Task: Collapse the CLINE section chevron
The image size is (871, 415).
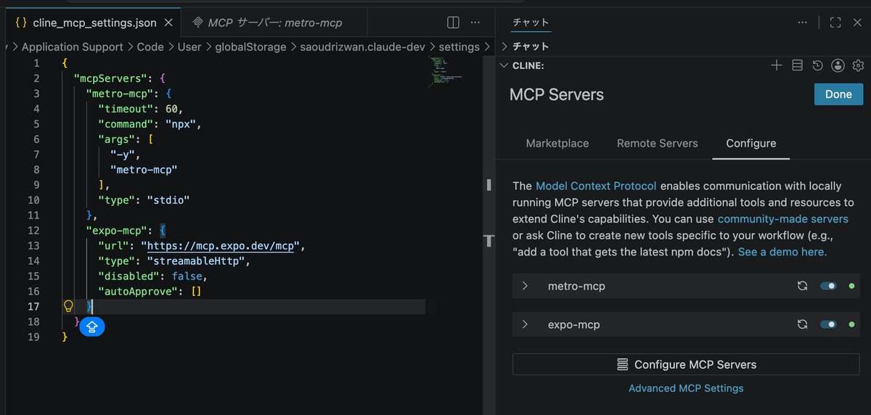Action: [x=505, y=65]
